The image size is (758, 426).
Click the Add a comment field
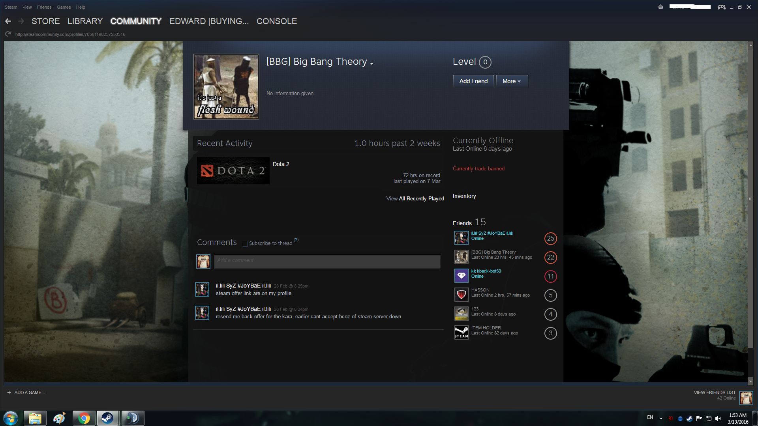[327, 261]
